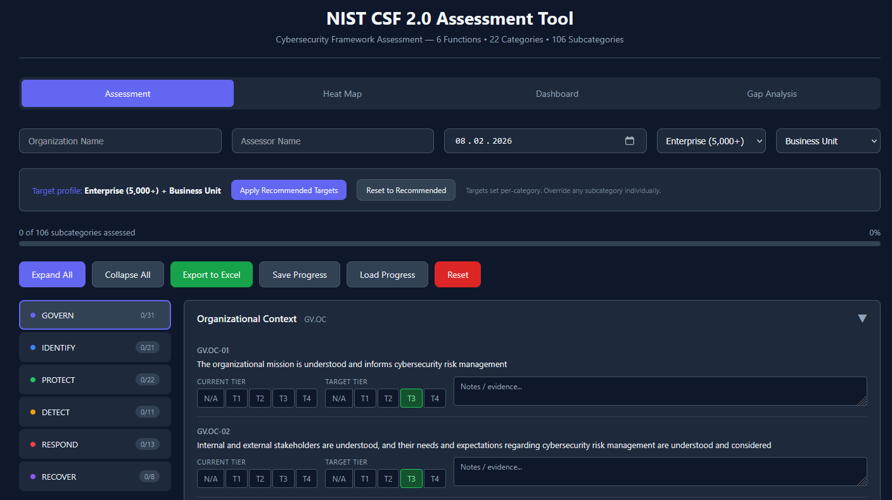Switch to the Heat Map tab
This screenshot has height=500, width=892.
click(x=342, y=94)
